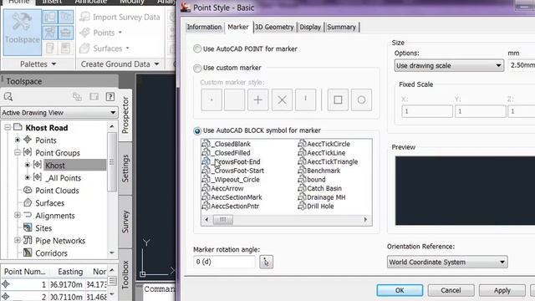Click the Toolspace preview magnifier icon
The image size is (535, 301).
[8, 97]
